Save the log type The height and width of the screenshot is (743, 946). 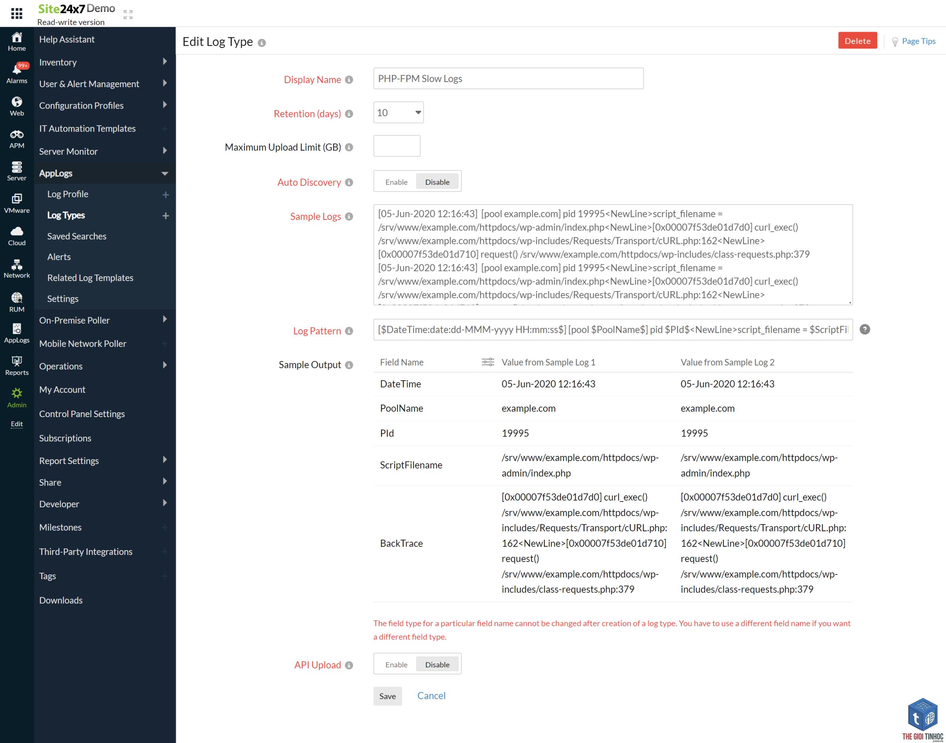tap(387, 696)
